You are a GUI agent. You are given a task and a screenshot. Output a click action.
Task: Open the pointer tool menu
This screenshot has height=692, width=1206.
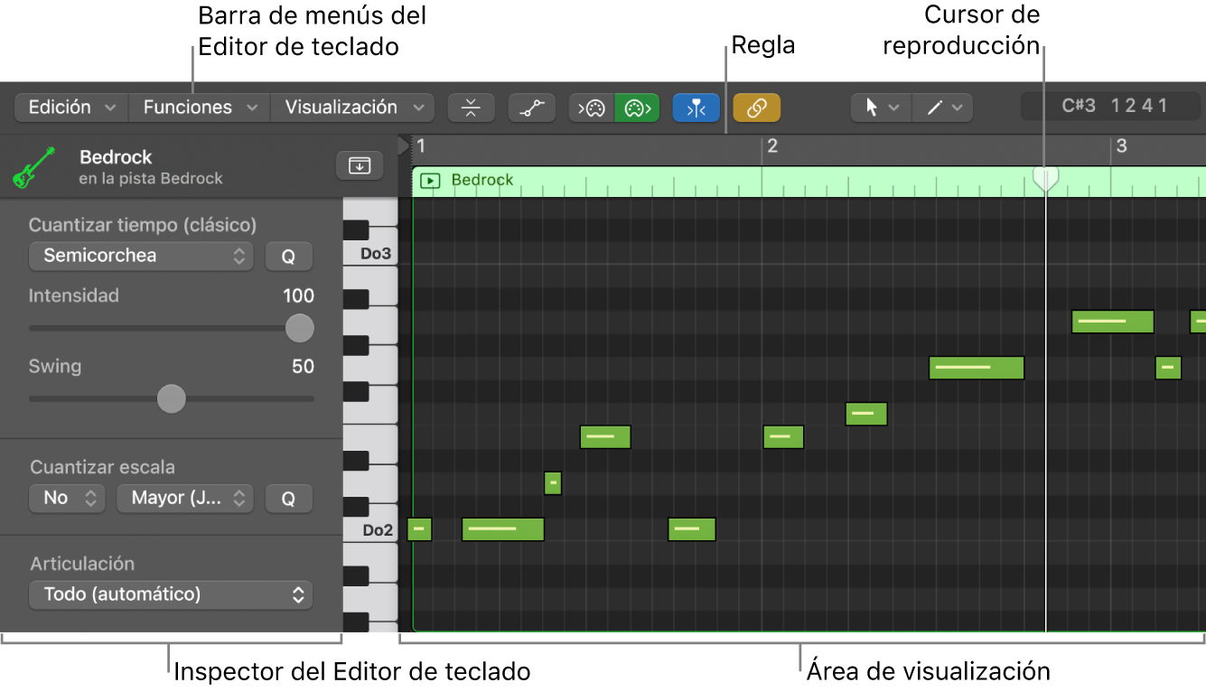point(882,108)
